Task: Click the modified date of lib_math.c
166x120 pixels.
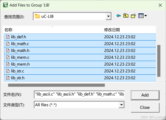Action: click(120, 44)
